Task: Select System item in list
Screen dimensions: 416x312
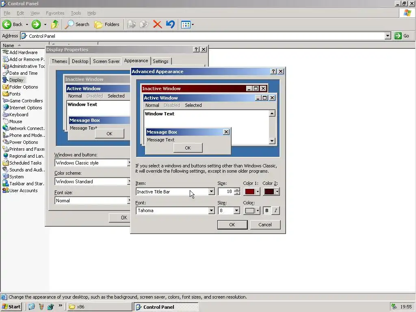Action: pyautogui.click(x=13, y=176)
